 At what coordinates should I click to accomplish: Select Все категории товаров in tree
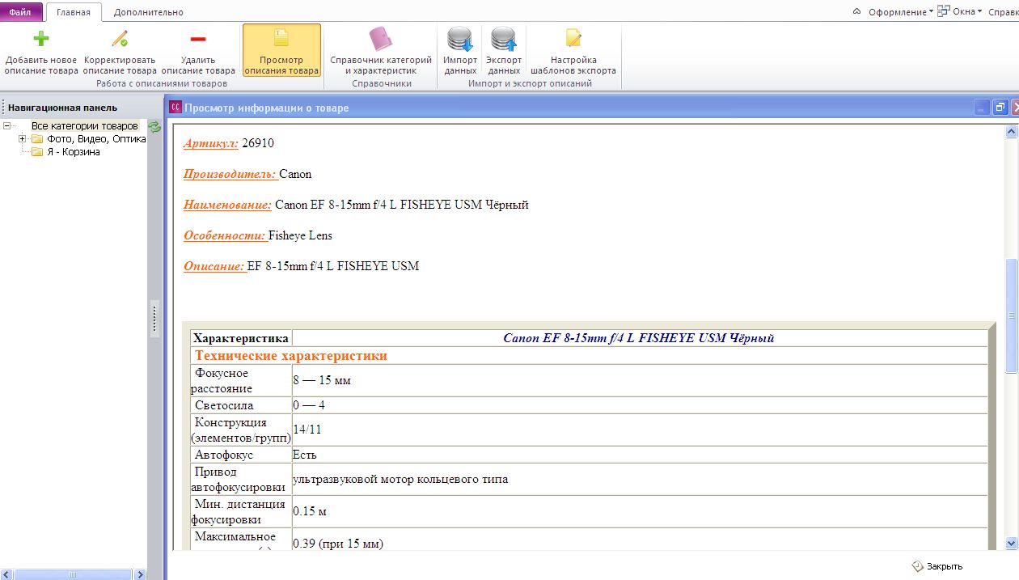click(x=85, y=126)
